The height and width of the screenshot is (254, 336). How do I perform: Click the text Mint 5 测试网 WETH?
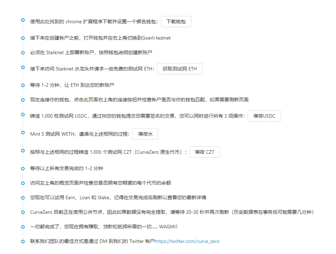pyautogui.click(x=80, y=134)
